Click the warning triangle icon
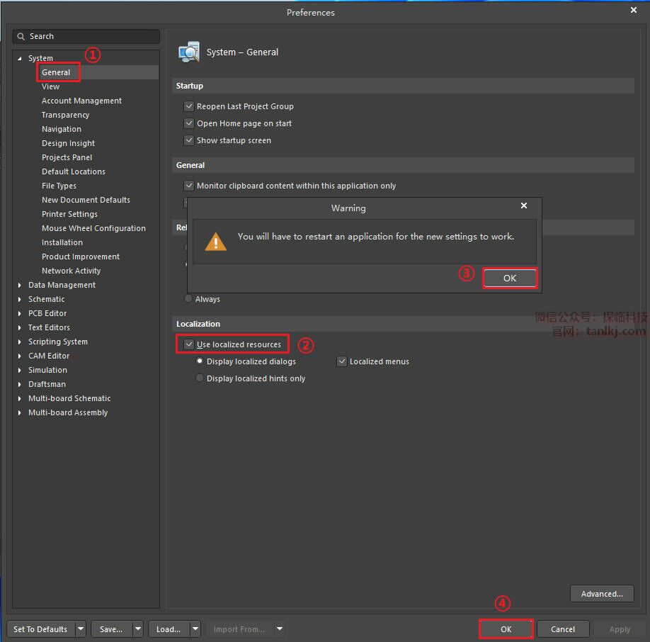650x642 pixels. pyautogui.click(x=215, y=242)
